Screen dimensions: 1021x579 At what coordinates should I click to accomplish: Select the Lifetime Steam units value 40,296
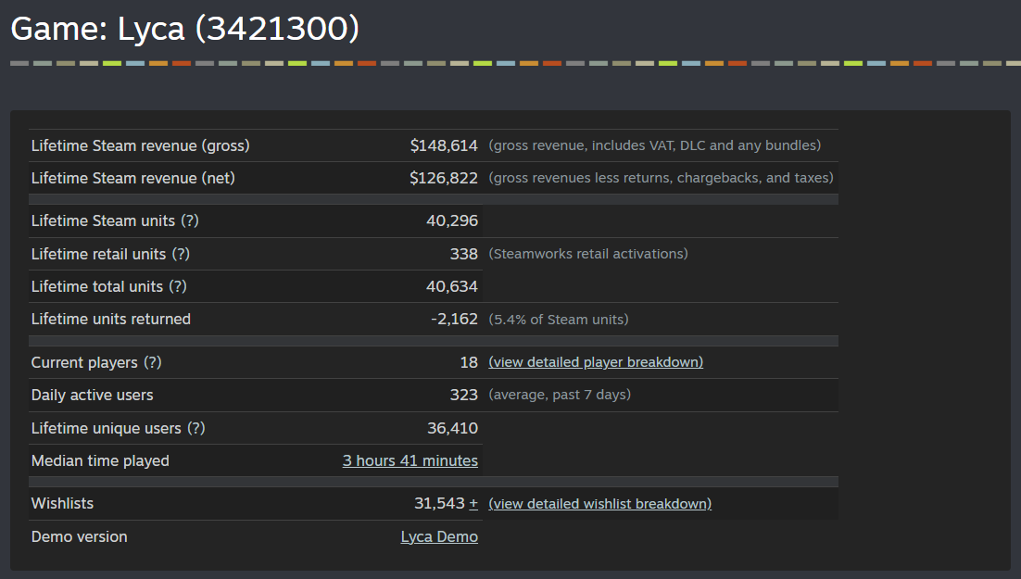(x=452, y=220)
